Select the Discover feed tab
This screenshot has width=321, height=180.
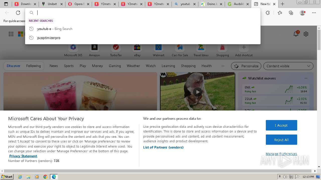14,66
